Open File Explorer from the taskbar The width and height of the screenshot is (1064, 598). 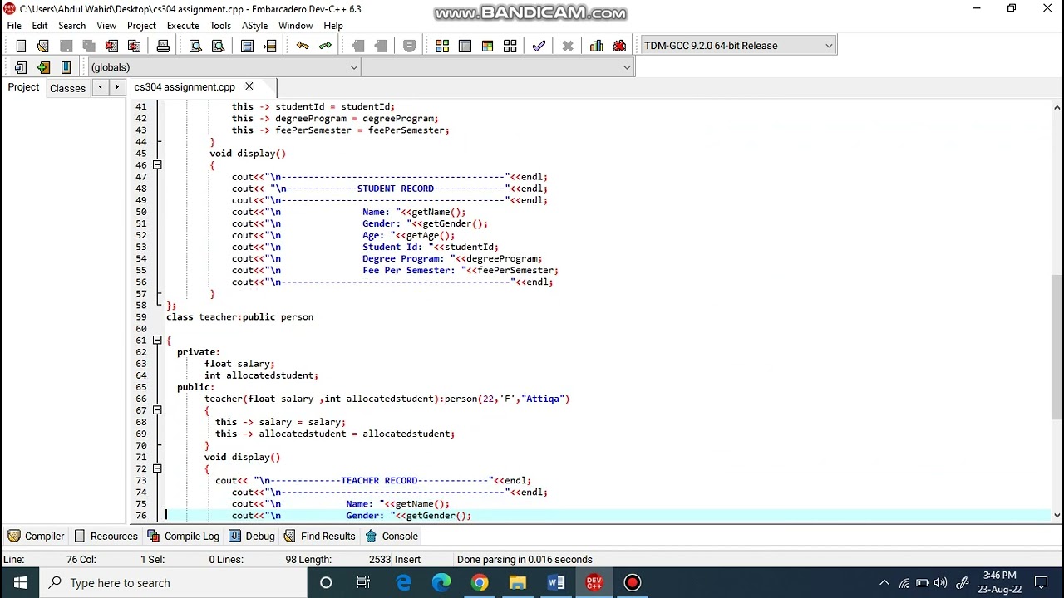coord(518,582)
